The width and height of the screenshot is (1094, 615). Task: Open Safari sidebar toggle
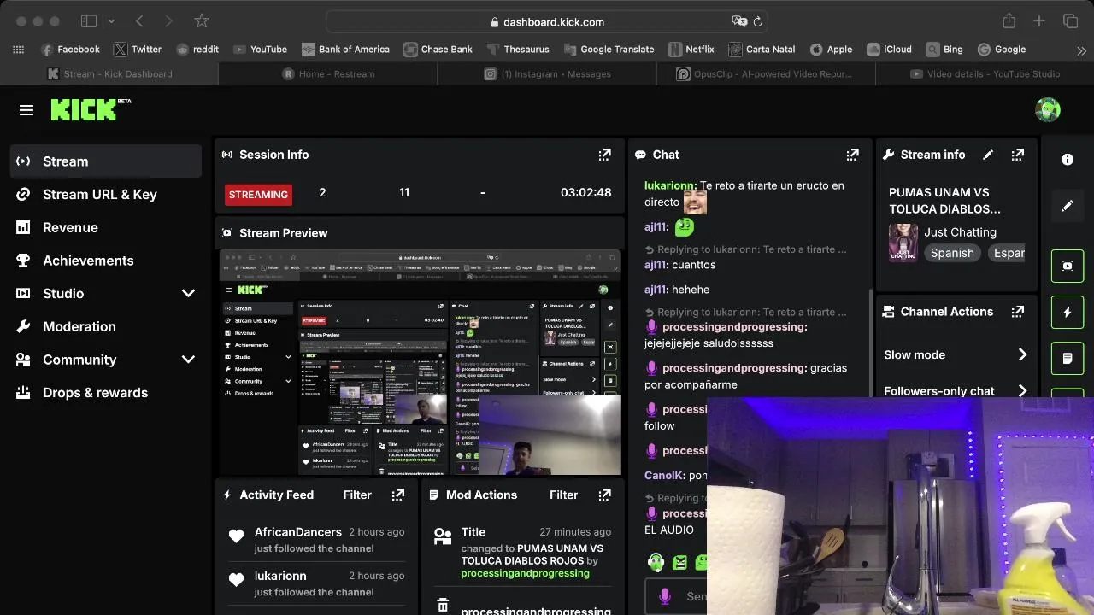(x=89, y=21)
